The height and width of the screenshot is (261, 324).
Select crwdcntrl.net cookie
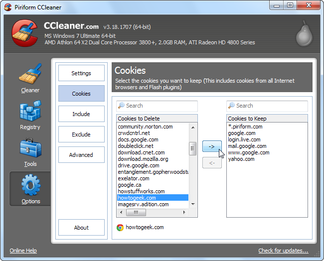153,133
